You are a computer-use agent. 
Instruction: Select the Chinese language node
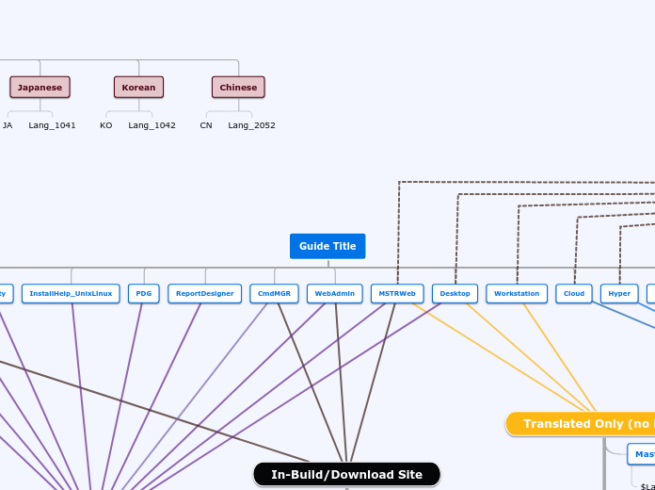[x=238, y=87]
